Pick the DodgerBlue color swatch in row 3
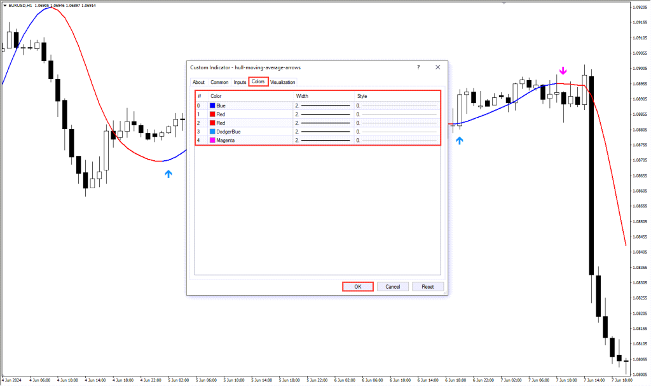The width and height of the screenshot is (651, 386). [x=212, y=132]
